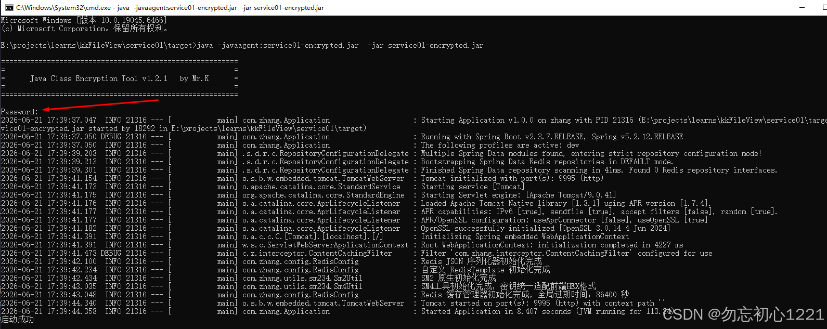This screenshot has height=329, width=827.
Task: Click 'Loaded Apache Tomcat Native library' message
Action: [x=566, y=203]
